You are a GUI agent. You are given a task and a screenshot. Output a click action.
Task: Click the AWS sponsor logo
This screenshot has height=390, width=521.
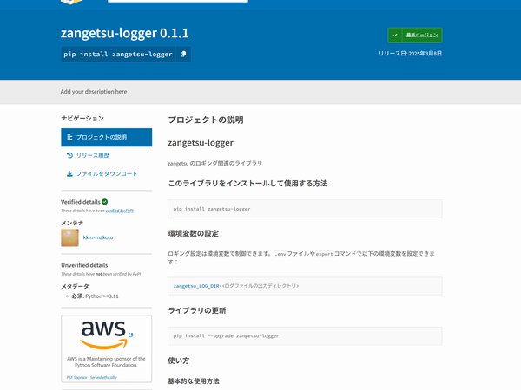tap(103, 335)
